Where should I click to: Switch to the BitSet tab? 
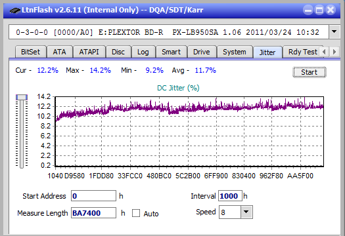(x=31, y=52)
